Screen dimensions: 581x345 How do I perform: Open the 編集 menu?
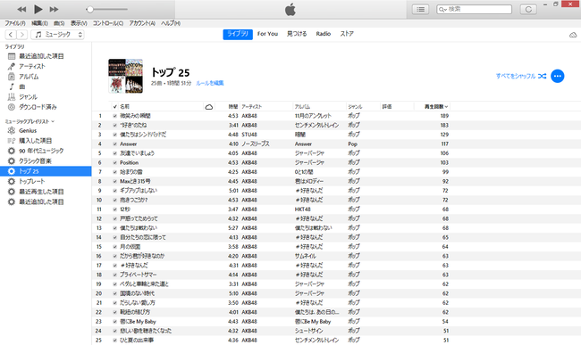(39, 23)
